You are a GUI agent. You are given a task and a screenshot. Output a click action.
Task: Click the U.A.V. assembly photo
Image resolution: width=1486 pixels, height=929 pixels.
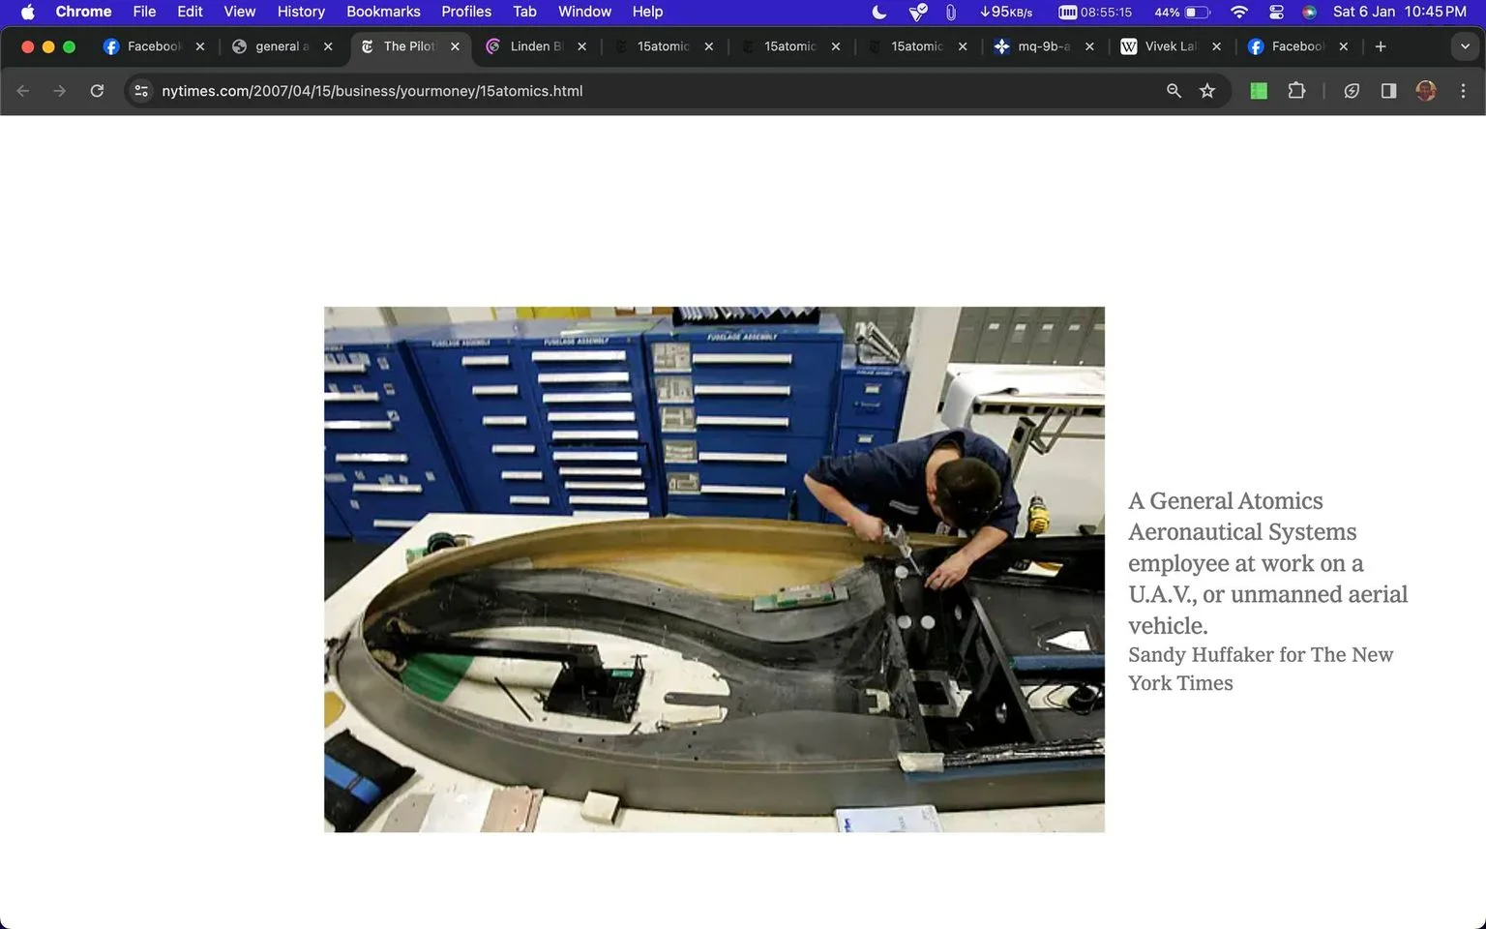pyautogui.click(x=714, y=569)
